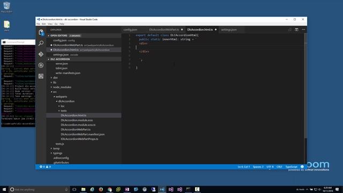Open settings.json in Open Editors list
Screen dimensions: 343x193
click(84, 55)
